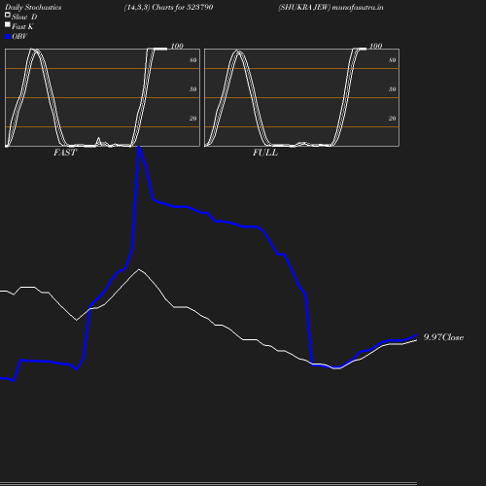Click the OBV line peak

(x=139, y=148)
